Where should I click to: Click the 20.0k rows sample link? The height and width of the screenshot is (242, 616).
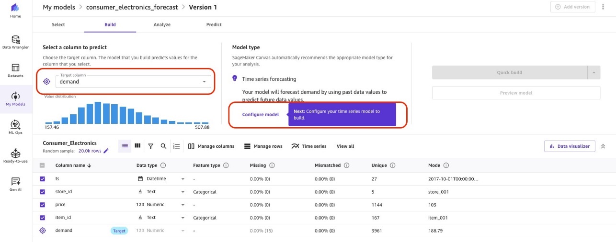point(90,151)
